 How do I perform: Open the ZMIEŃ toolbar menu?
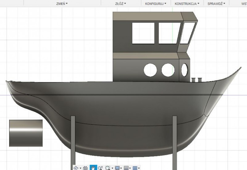tap(62, 4)
